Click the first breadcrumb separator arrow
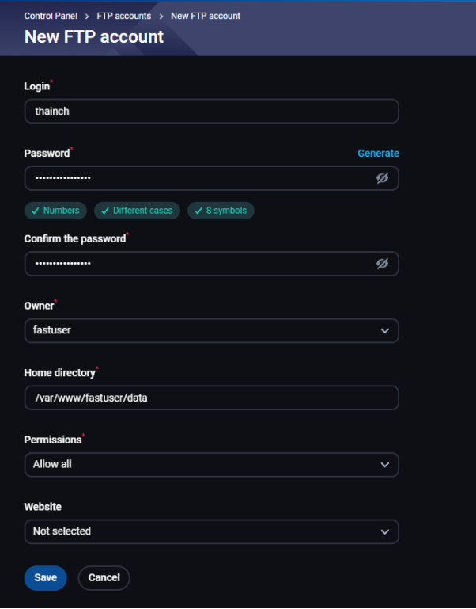The height and width of the screenshot is (609, 476). tap(87, 16)
